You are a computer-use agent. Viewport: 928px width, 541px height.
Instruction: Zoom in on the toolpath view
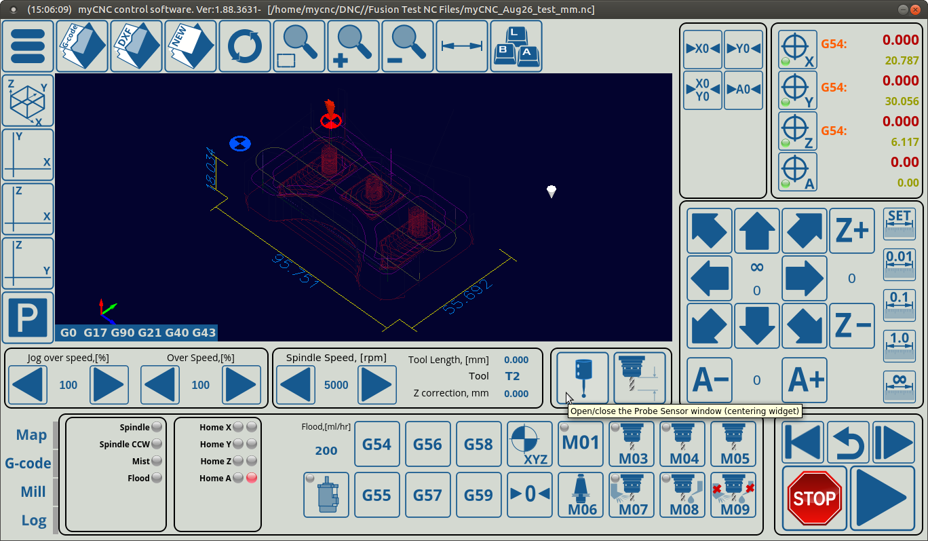[x=353, y=46]
